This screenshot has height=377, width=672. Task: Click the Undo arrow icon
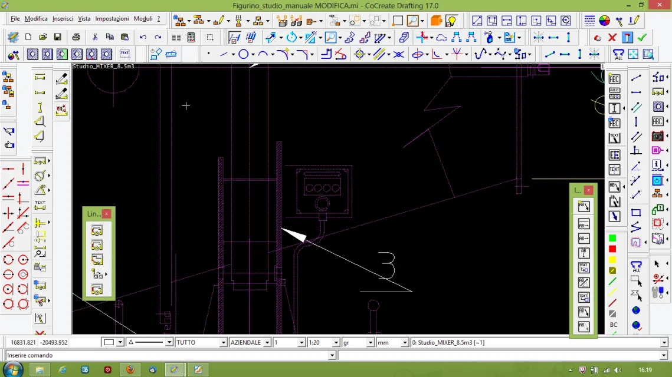pos(143,37)
